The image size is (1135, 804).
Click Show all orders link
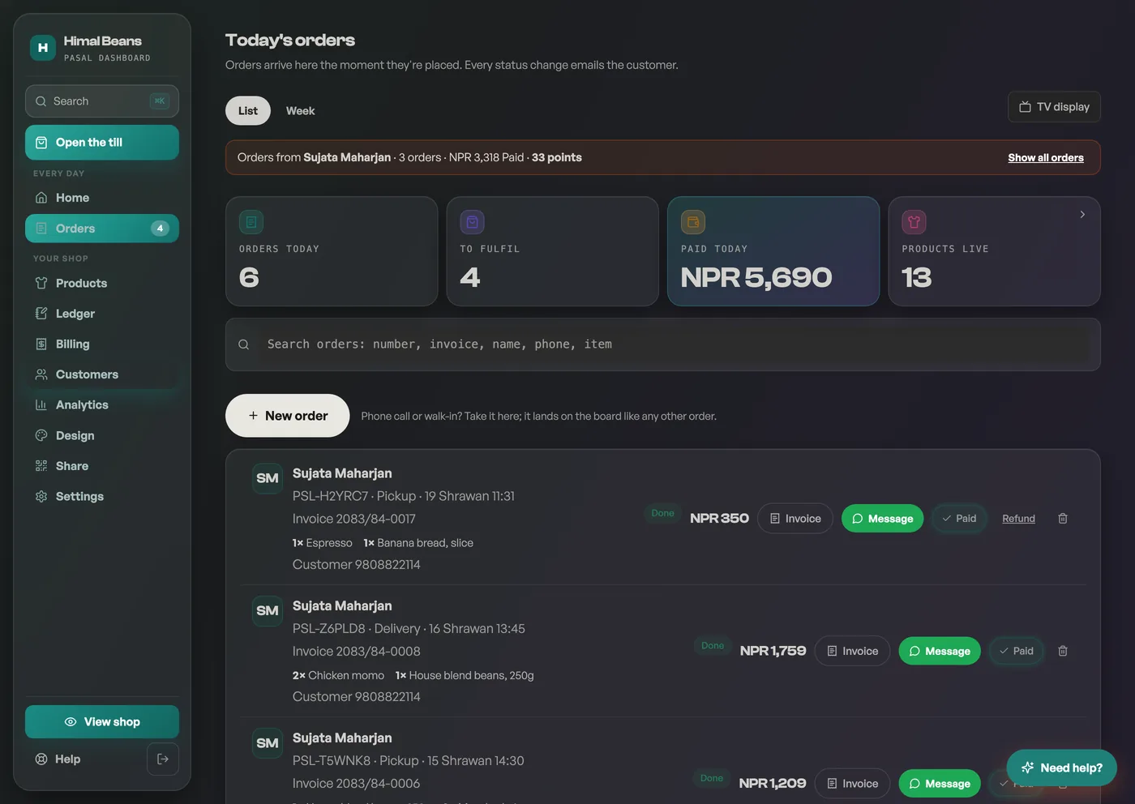coord(1046,158)
